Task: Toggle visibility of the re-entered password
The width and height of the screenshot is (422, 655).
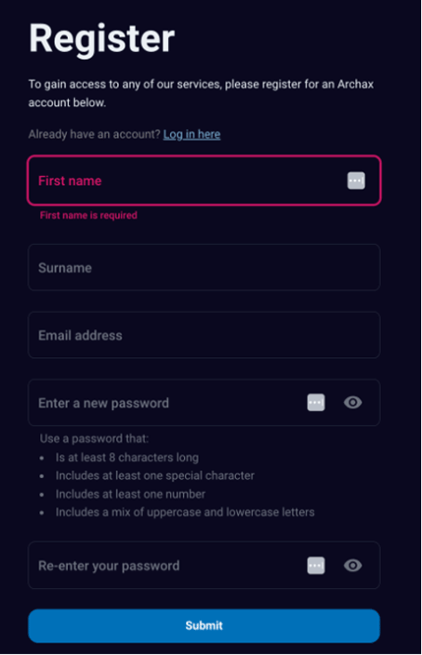Action: (352, 566)
